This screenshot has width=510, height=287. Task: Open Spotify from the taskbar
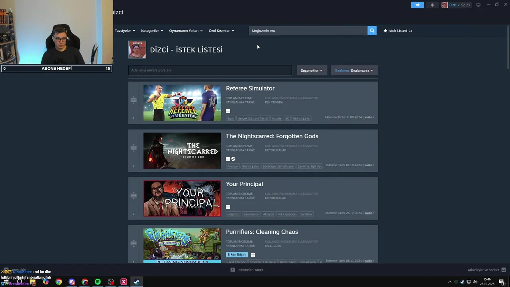coord(98,282)
